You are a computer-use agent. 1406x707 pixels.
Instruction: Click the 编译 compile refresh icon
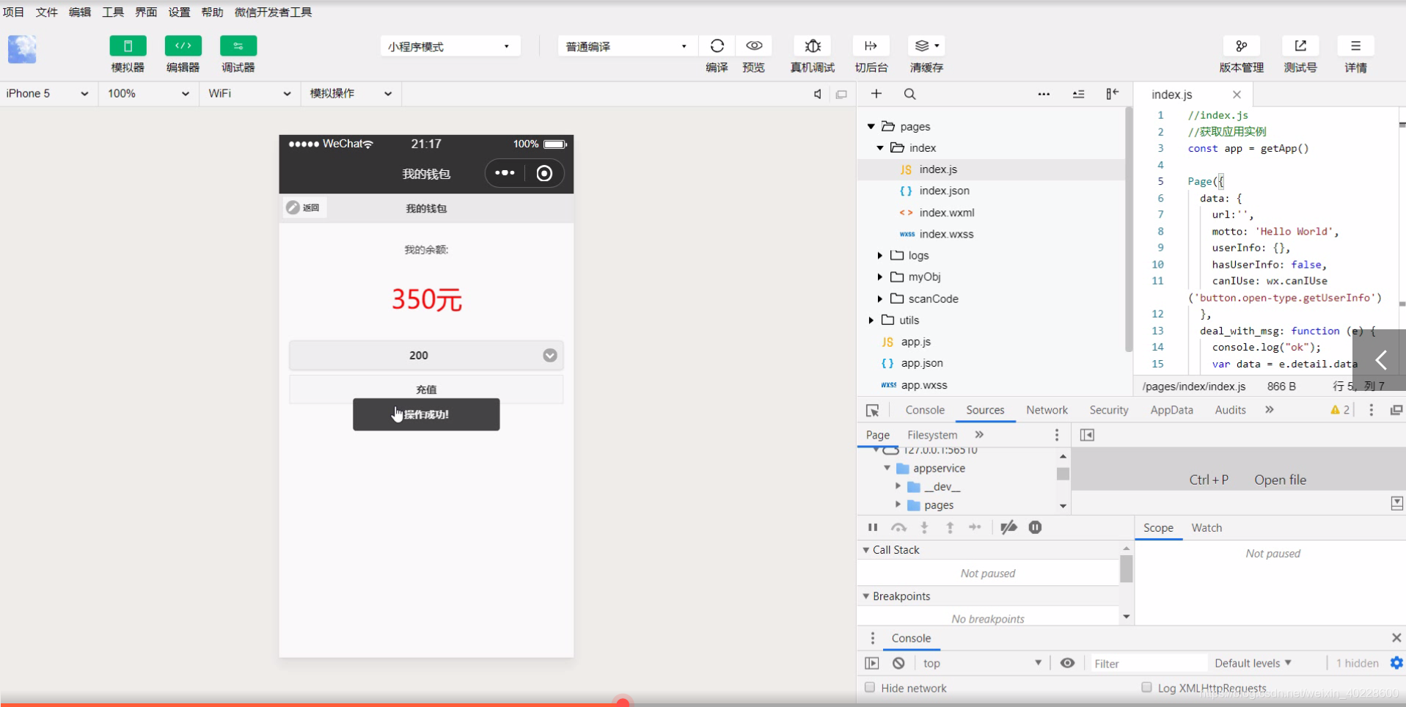click(x=717, y=45)
